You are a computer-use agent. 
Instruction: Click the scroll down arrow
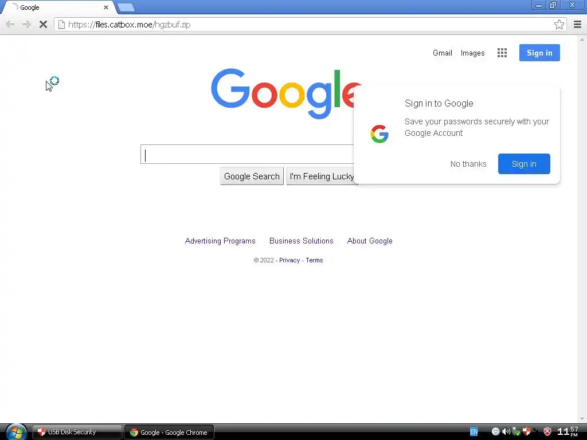pos(582,419)
